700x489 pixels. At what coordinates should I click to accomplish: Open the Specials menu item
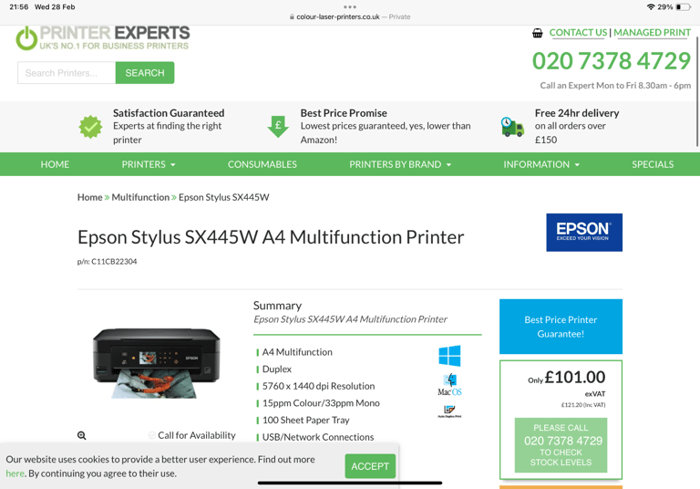tap(653, 164)
